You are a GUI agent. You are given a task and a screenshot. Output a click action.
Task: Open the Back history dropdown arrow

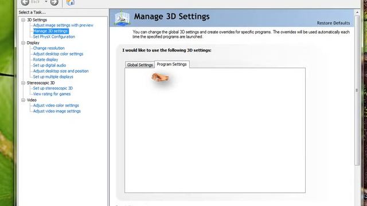46,2
